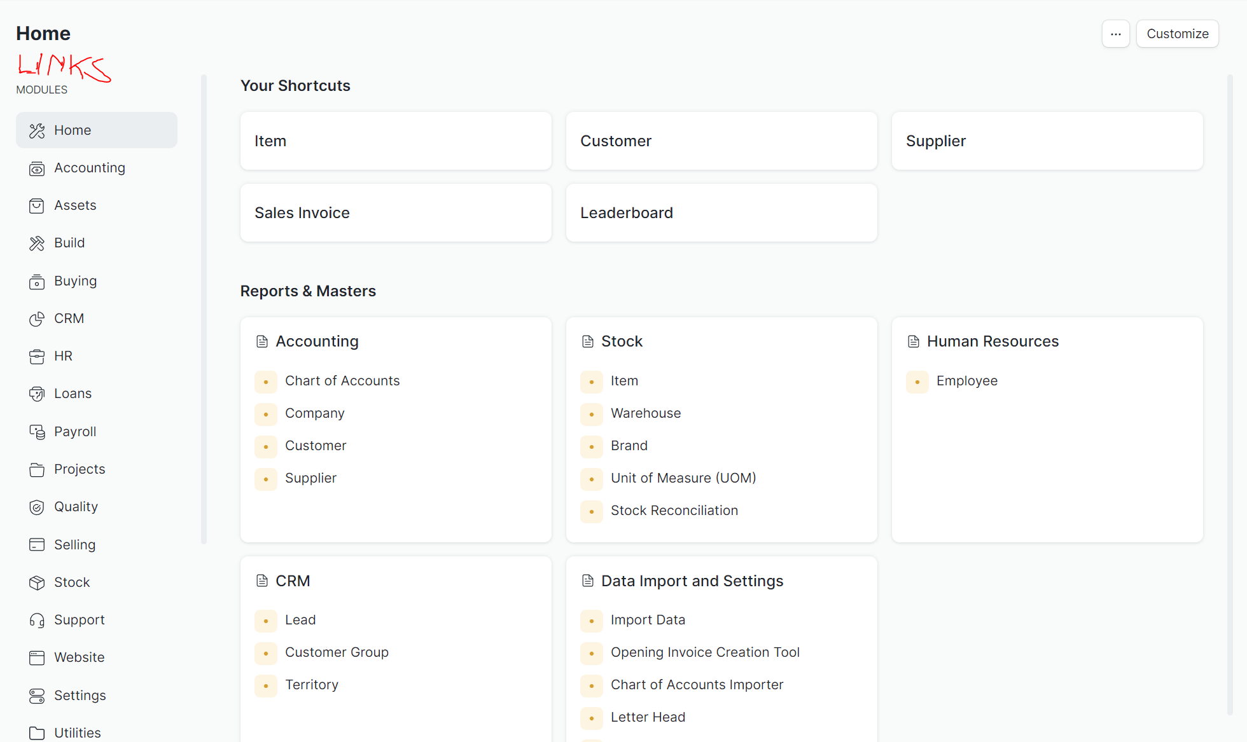Open the CRM module icon
Image resolution: width=1247 pixels, height=742 pixels.
(x=37, y=318)
